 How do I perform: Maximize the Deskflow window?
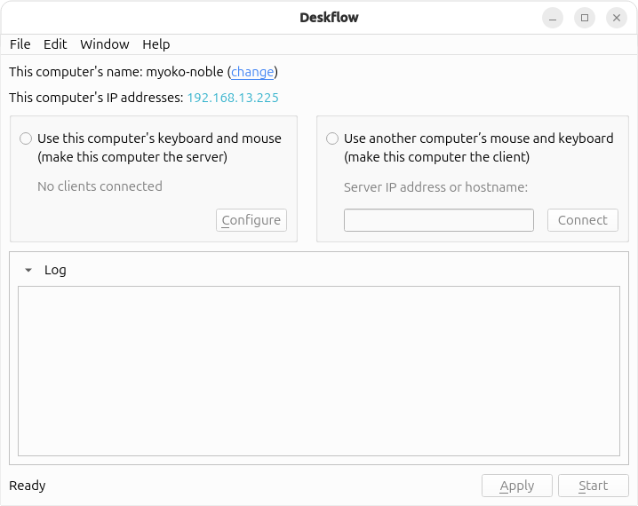(585, 18)
